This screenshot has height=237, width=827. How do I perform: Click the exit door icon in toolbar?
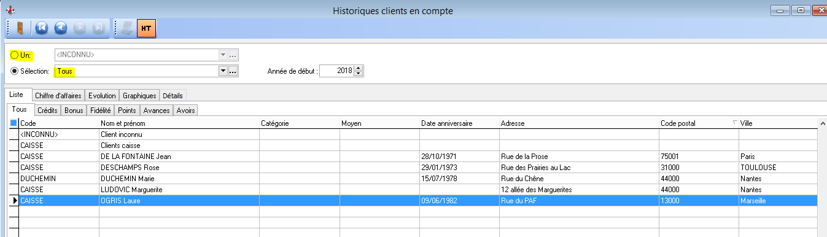tap(20, 28)
